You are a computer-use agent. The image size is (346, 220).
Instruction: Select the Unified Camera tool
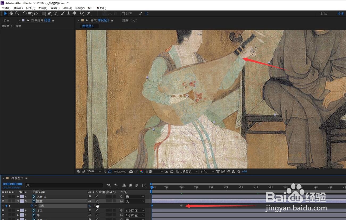click(30, 13)
